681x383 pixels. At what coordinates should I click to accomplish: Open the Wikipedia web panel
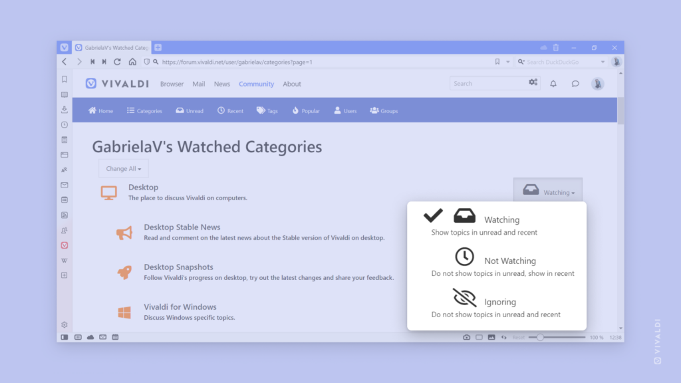tap(65, 261)
